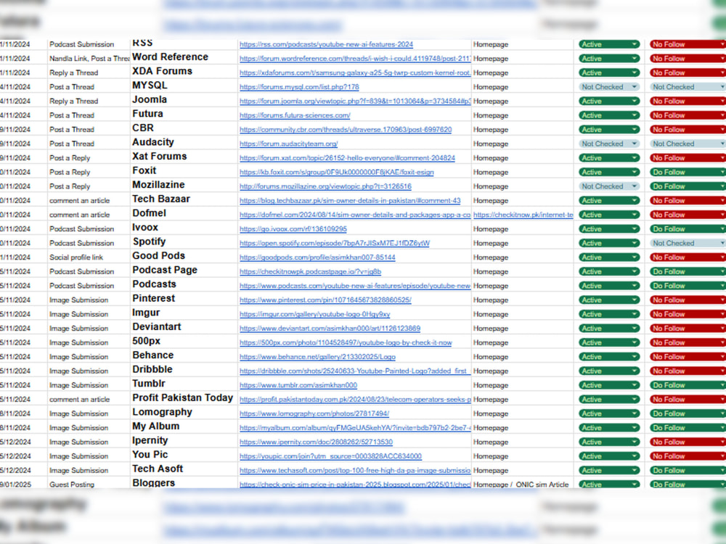Open the RSS podcast link
The width and height of the screenshot is (726, 544).
coord(326,44)
